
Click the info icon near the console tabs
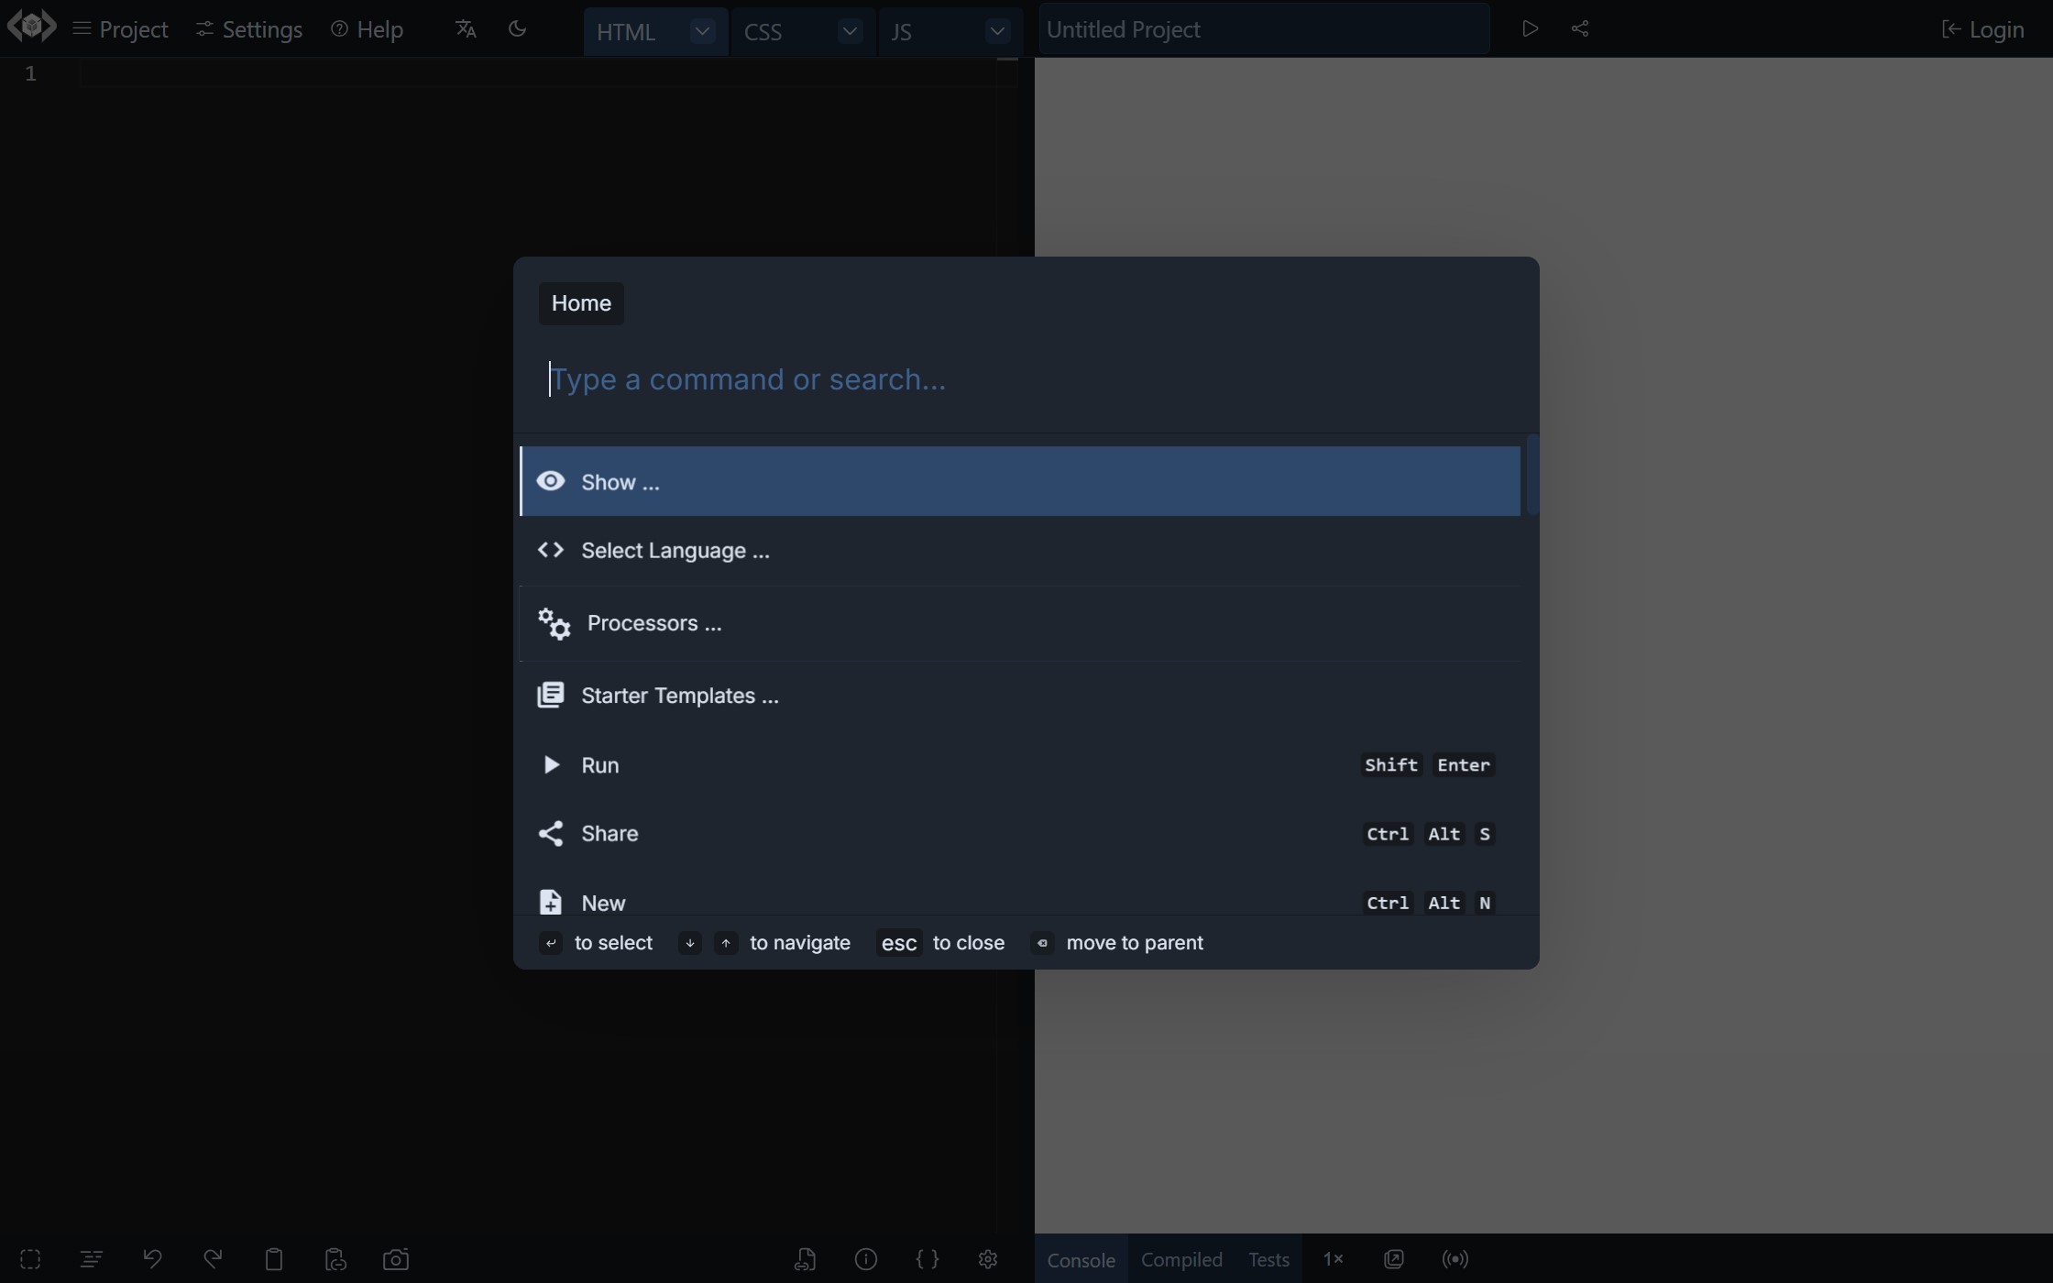click(865, 1259)
